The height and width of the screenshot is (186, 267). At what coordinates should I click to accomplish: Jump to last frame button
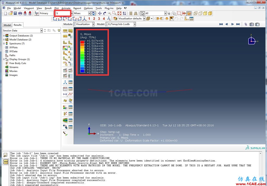click(238, 24)
